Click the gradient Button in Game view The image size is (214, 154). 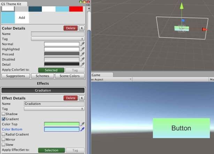[x=181, y=128]
